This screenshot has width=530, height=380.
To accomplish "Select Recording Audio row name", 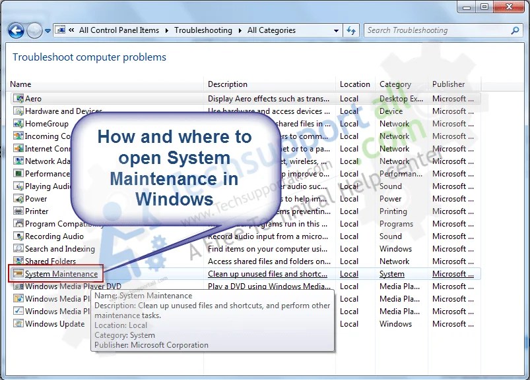I will coord(54,236).
